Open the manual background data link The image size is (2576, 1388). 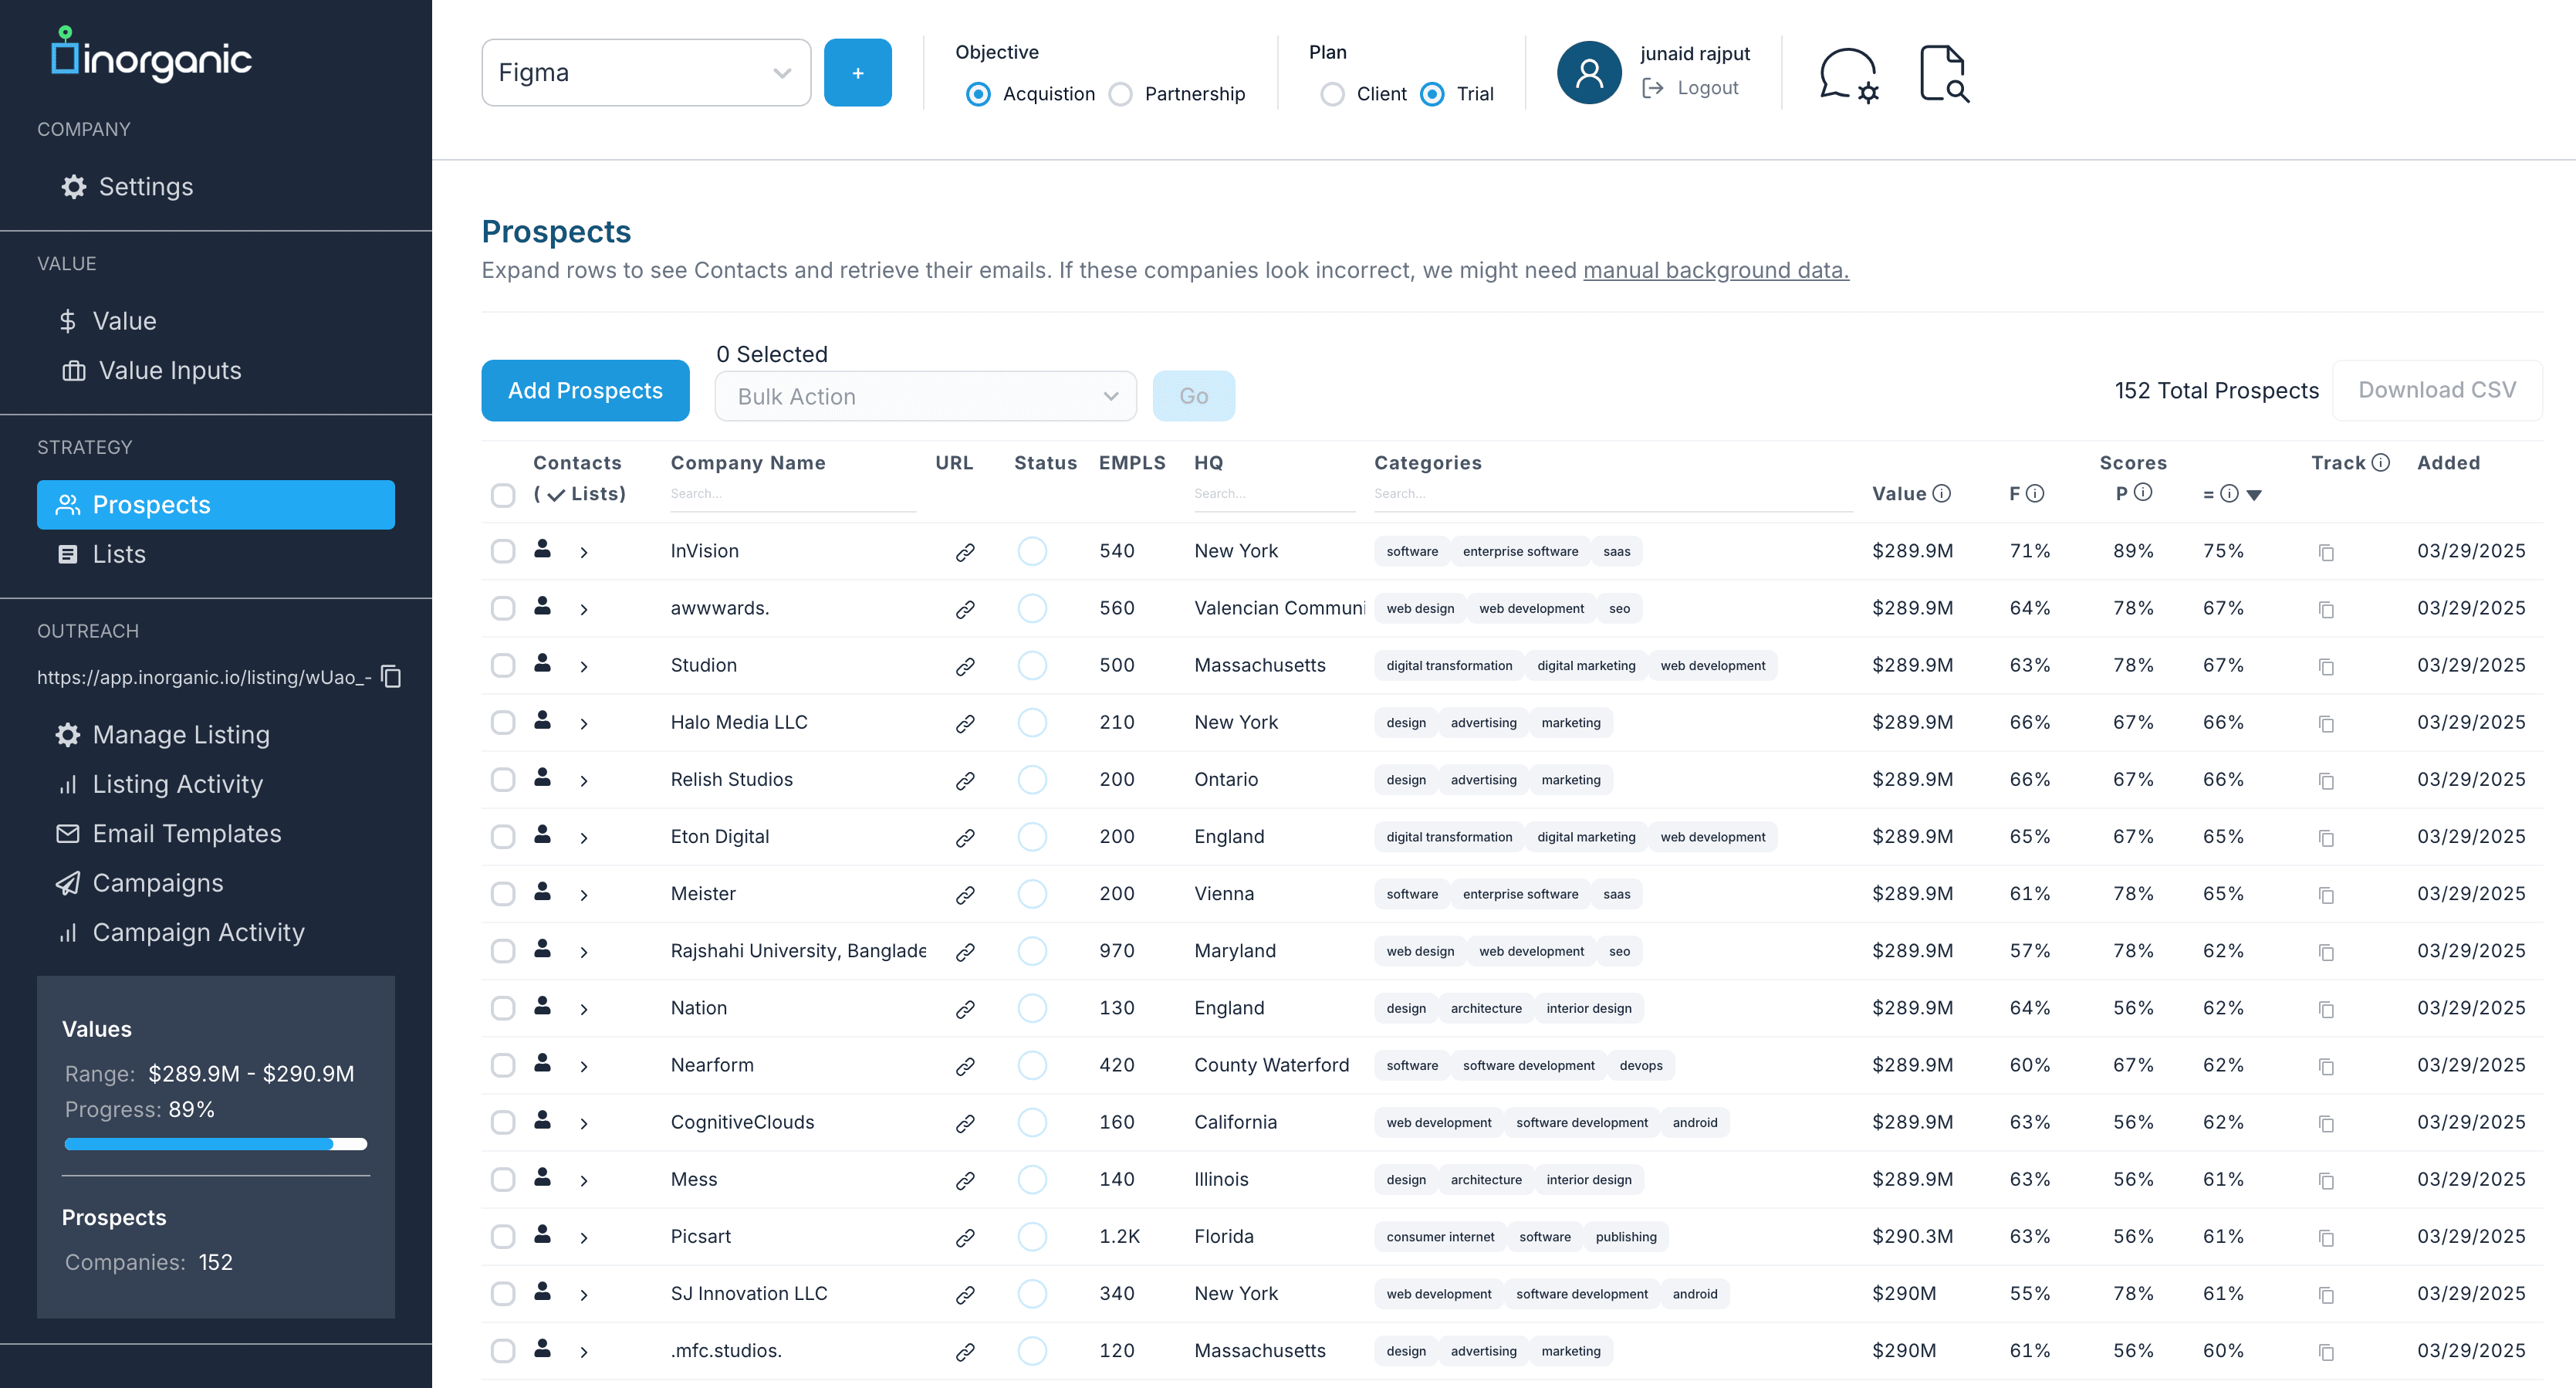click(1715, 270)
